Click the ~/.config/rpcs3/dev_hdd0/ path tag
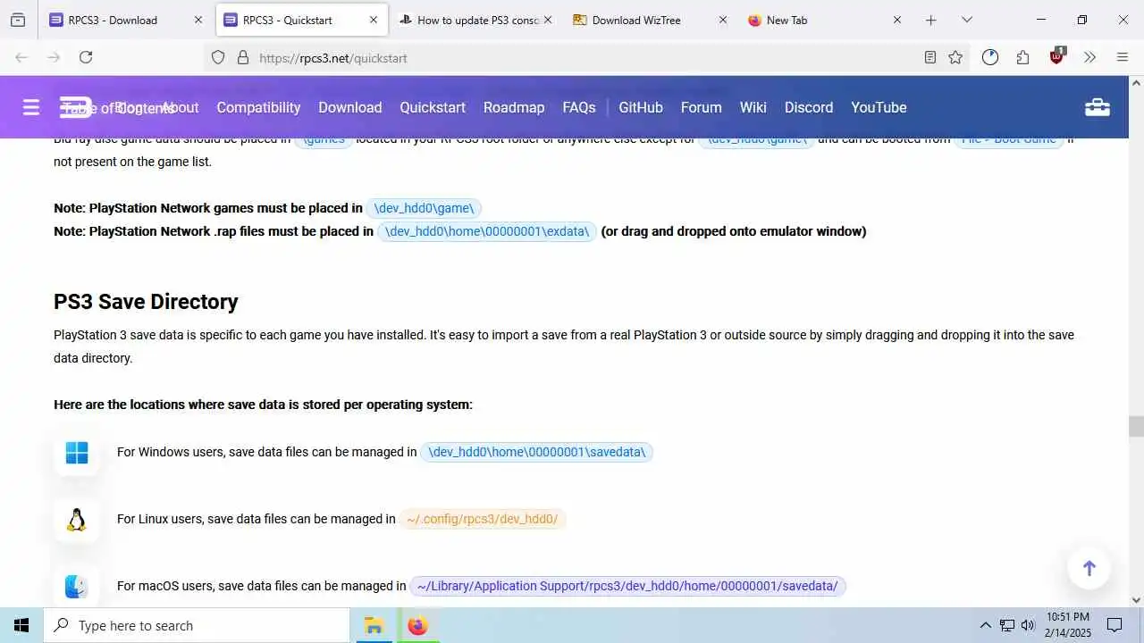The width and height of the screenshot is (1144, 643). coord(482,519)
